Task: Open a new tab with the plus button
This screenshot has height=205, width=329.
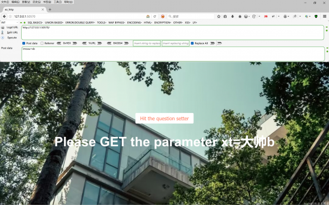Action: point(49,9)
